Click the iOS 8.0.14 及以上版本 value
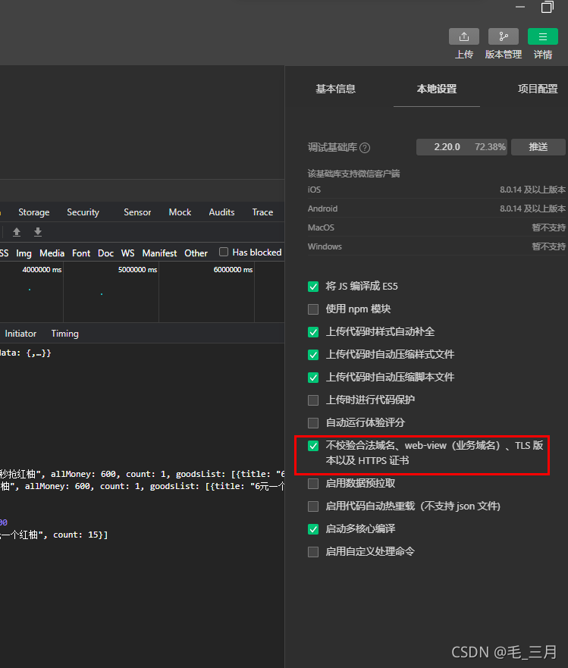This screenshot has height=668, width=568. pyautogui.click(x=532, y=190)
